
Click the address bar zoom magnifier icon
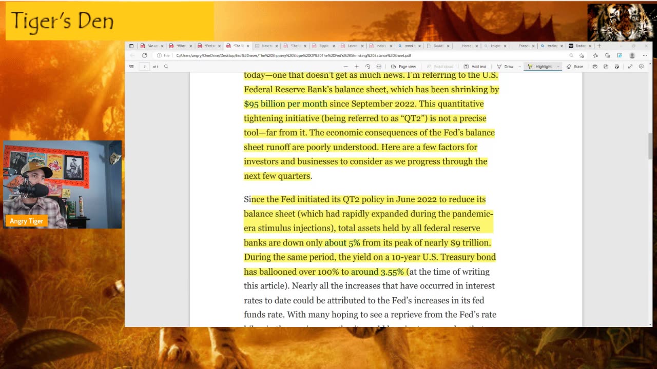pyautogui.click(x=571, y=55)
